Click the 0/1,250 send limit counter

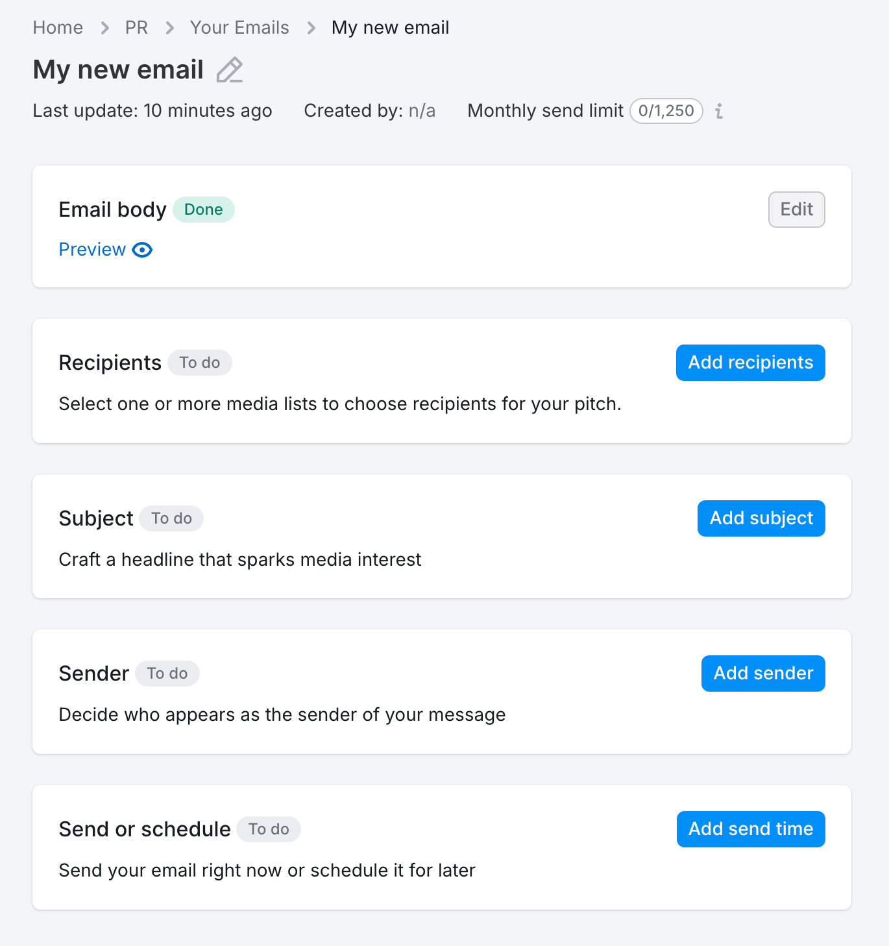[x=666, y=111]
